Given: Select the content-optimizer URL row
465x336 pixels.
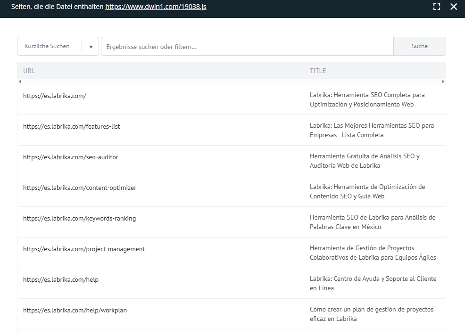Looking at the screenshot, I should coord(231,191).
